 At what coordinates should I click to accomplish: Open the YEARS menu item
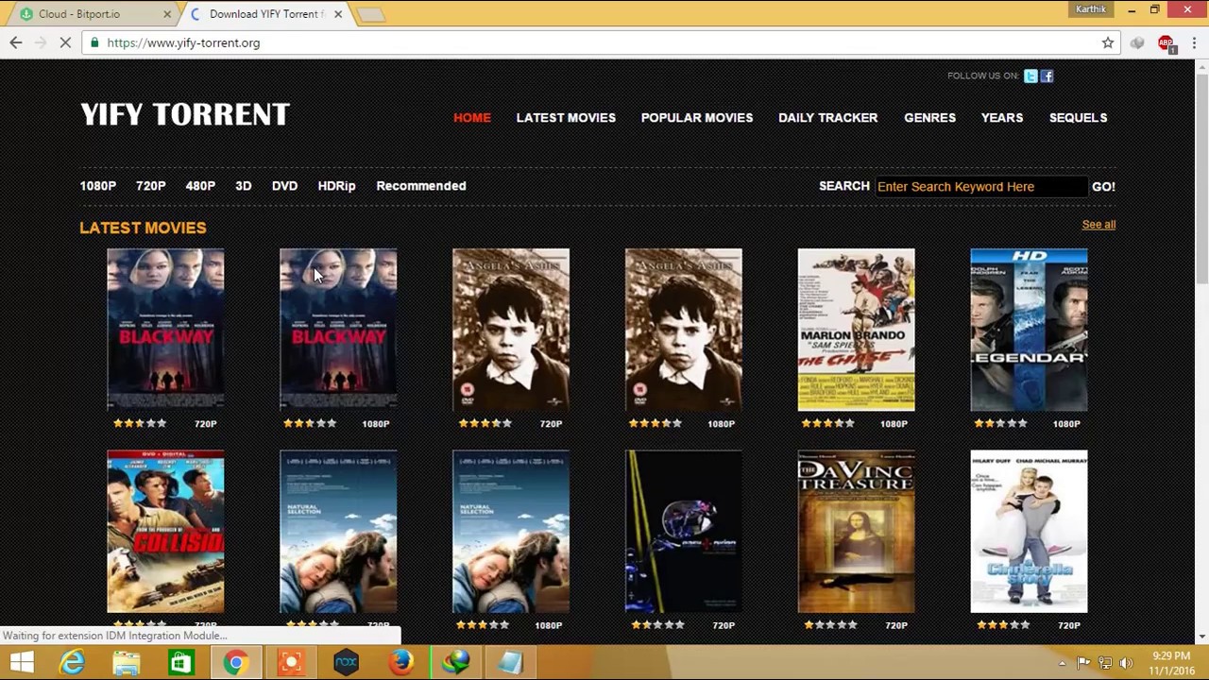coord(1002,118)
